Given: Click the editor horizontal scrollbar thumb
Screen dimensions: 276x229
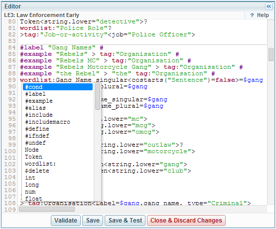Looking at the screenshot, I should (47, 209).
